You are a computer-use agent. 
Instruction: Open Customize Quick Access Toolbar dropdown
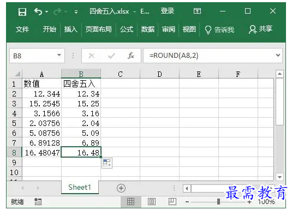pos(76,12)
